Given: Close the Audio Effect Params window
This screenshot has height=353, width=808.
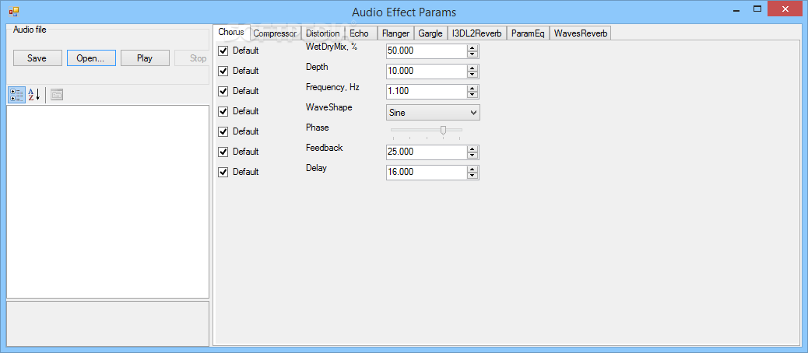Looking at the screenshot, I should (x=785, y=9).
